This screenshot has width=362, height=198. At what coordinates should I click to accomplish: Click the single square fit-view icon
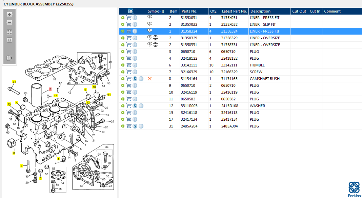coord(9,40)
